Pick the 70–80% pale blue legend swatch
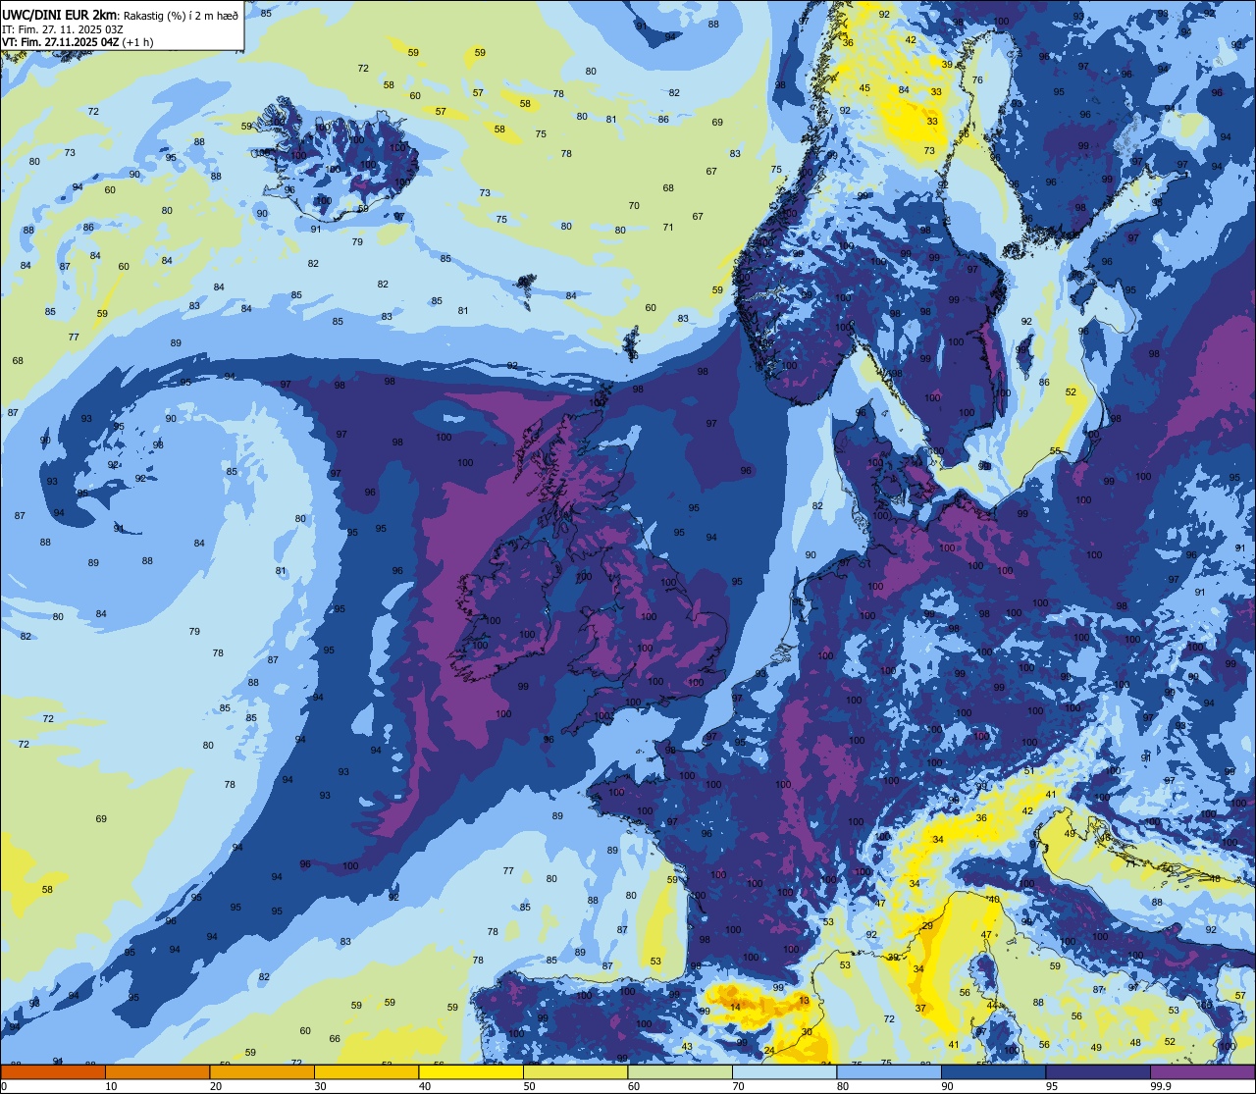 784,1071
